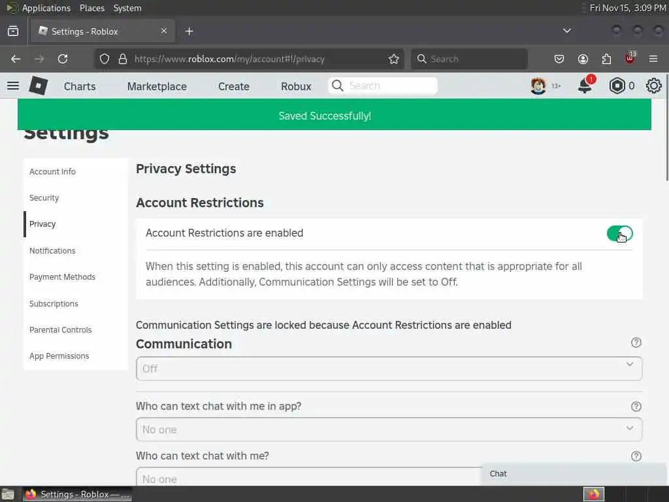Screen dimensions: 669x502
Task: Click the Roblox search input field
Action: (x=383, y=86)
